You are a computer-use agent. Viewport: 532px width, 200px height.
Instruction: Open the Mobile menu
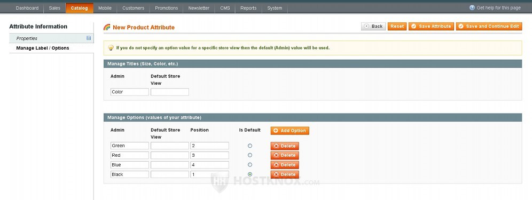[105, 8]
